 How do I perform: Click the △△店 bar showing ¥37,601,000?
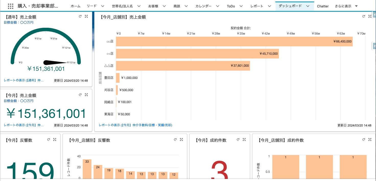(183, 66)
